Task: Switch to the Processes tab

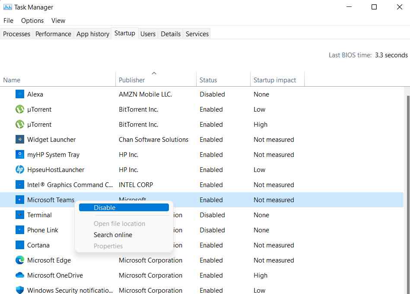Action: point(16,34)
